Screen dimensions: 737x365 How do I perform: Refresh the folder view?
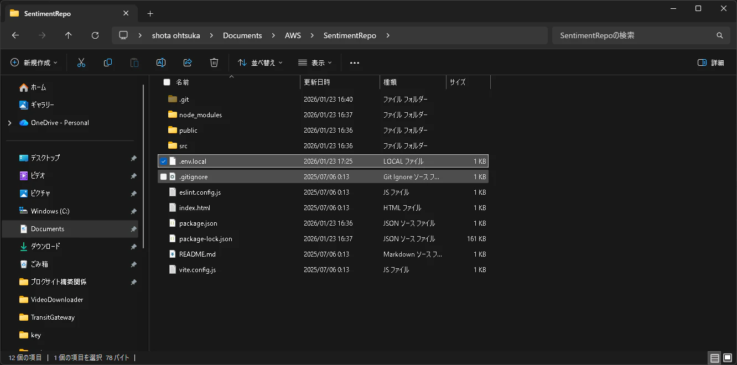pos(95,35)
